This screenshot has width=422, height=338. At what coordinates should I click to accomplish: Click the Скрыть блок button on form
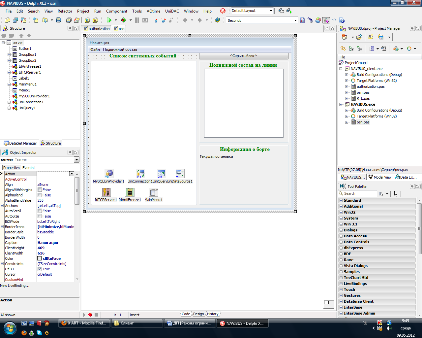[244, 56]
